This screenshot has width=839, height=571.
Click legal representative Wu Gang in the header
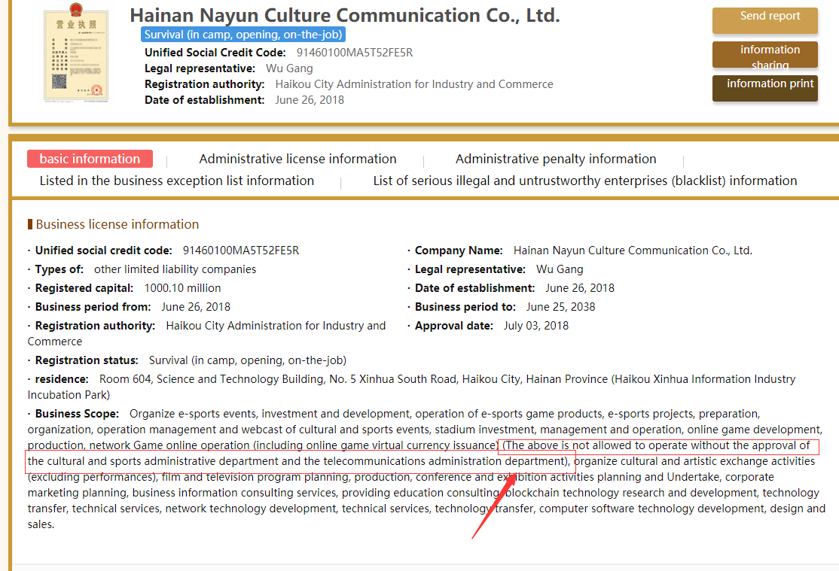(x=289, y=68)
